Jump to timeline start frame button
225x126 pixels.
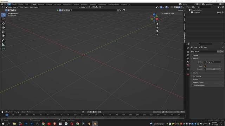88,112
